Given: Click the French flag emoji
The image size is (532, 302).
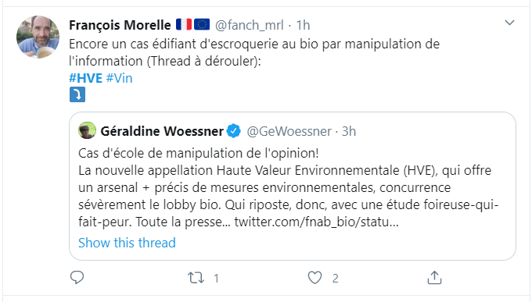Looking at the screenshot, I should click(184, 24).
